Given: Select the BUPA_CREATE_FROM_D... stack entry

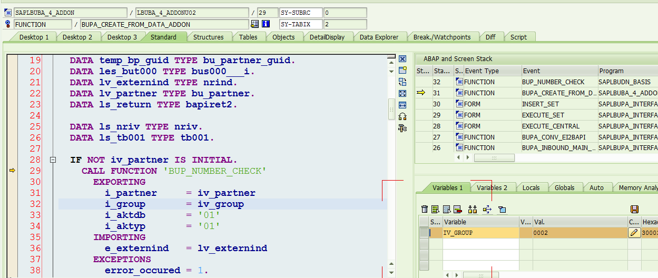Looking at the screenshot, I should [558, 93].
